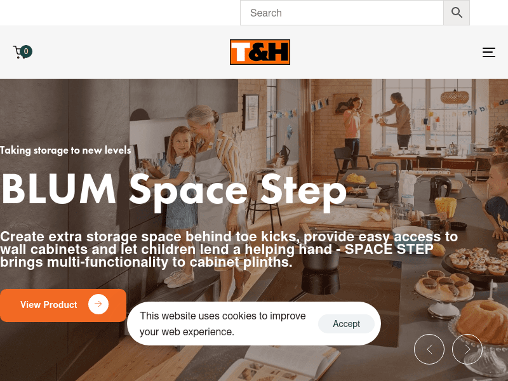
Task: Show the previous slide arrow
Action: pos(429,349)
